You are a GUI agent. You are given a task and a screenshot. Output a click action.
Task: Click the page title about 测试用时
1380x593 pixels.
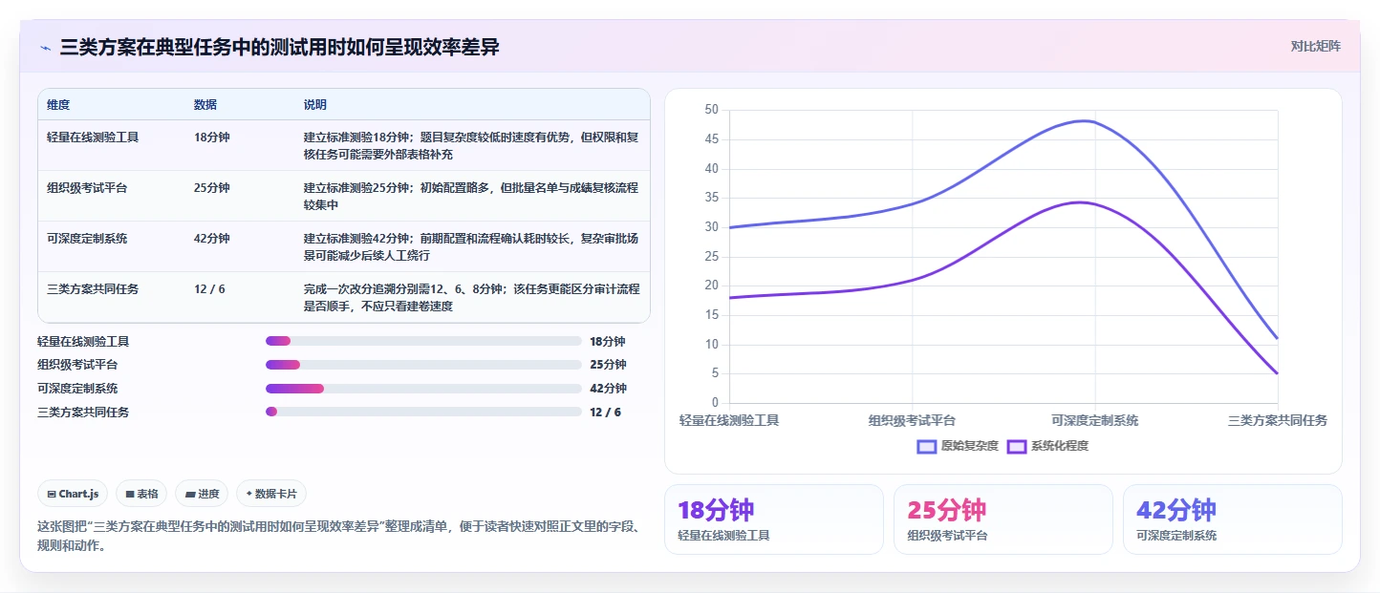click(x=279, y=48)
